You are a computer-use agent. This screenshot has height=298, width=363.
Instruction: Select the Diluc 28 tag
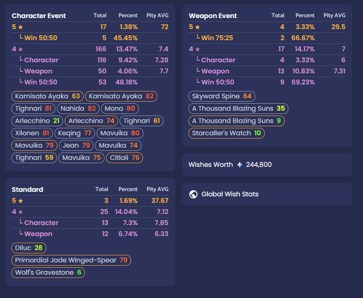pyautogui.click(x=29, y=248)
